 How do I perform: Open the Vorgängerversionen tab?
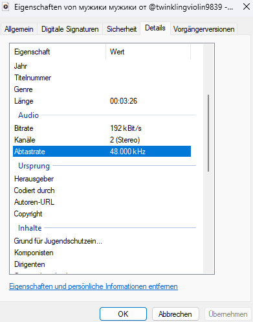(x=204, y=29)
